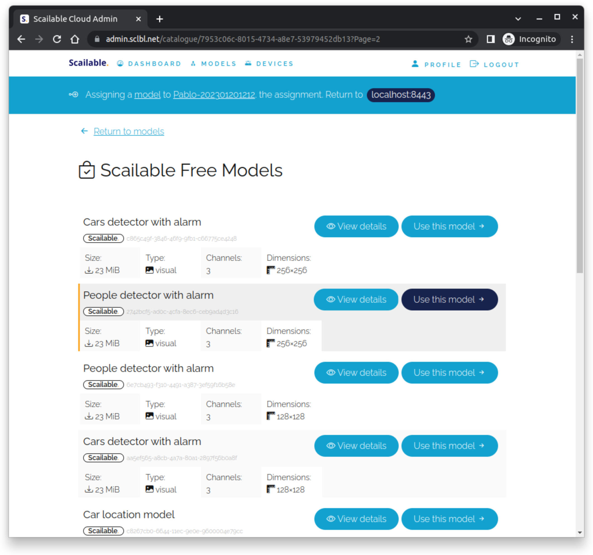Expand the tab search chevron
This screenshot has width=593, height=555.
pos(518,19)
